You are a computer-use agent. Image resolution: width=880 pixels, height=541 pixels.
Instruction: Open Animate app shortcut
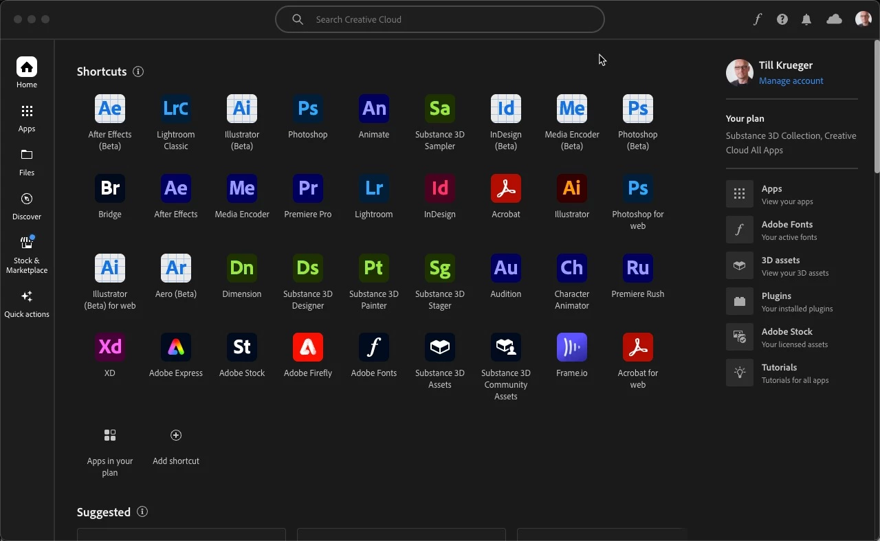coord(374,109)
